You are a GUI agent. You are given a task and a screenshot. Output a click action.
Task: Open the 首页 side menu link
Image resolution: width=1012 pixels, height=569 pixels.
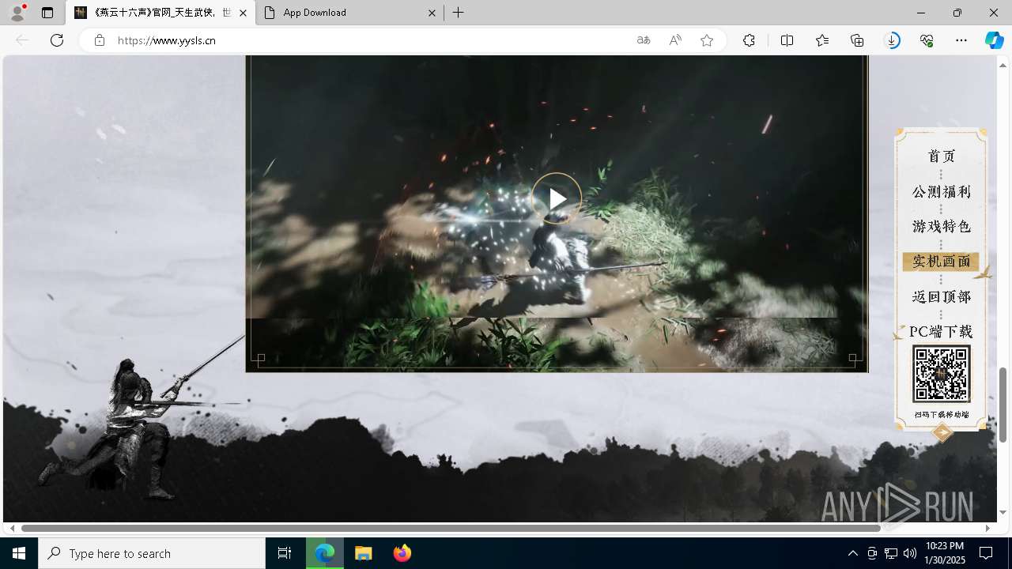coord(941,156)
